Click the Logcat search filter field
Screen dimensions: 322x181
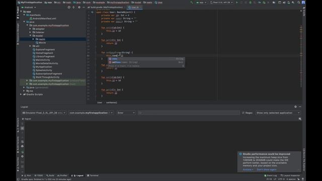pyautogui.click(x=189, y=113)
